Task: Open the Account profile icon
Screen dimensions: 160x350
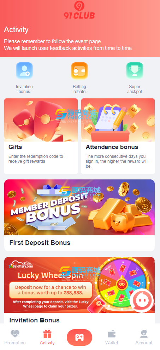Action: click(144, 334)
